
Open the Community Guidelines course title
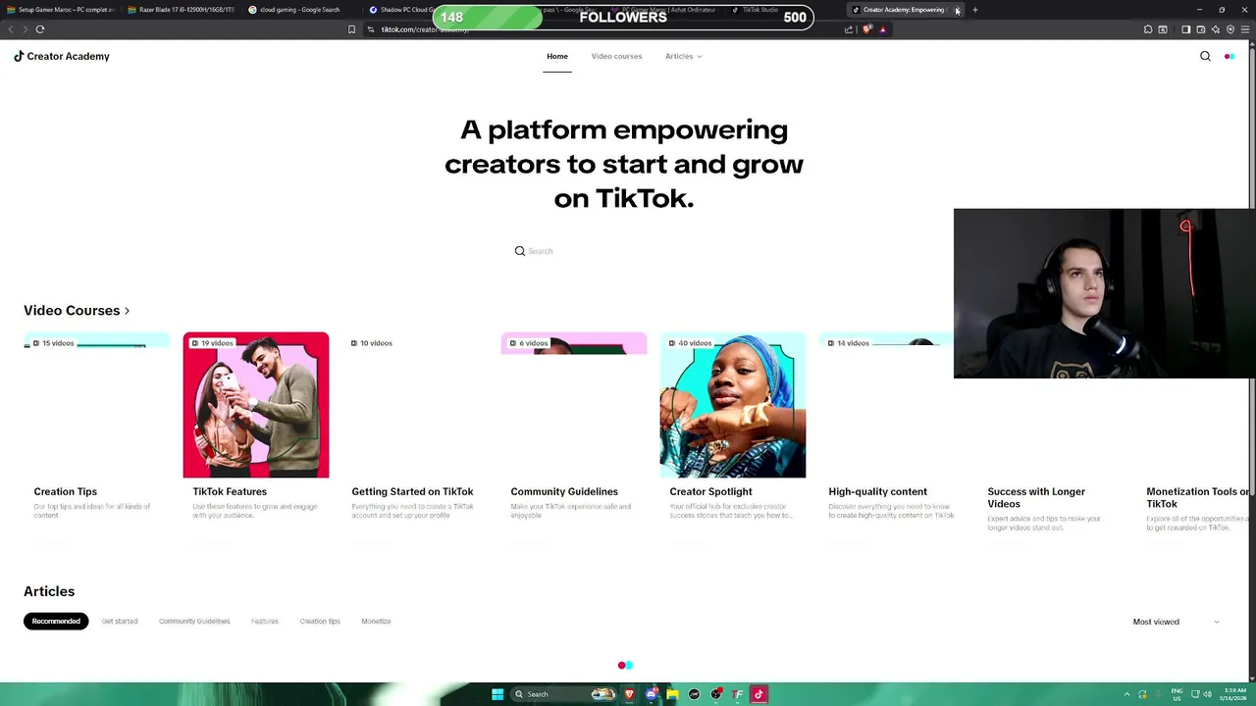(x=564, y=492)
